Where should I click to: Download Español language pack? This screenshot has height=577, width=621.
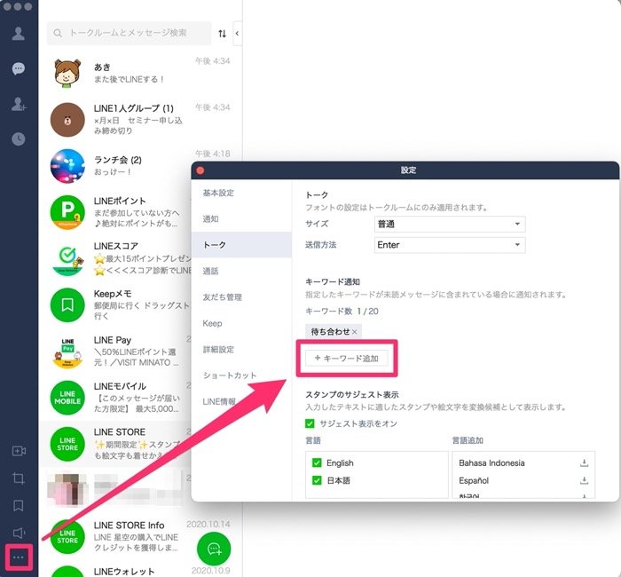click(x=584, y=481)
